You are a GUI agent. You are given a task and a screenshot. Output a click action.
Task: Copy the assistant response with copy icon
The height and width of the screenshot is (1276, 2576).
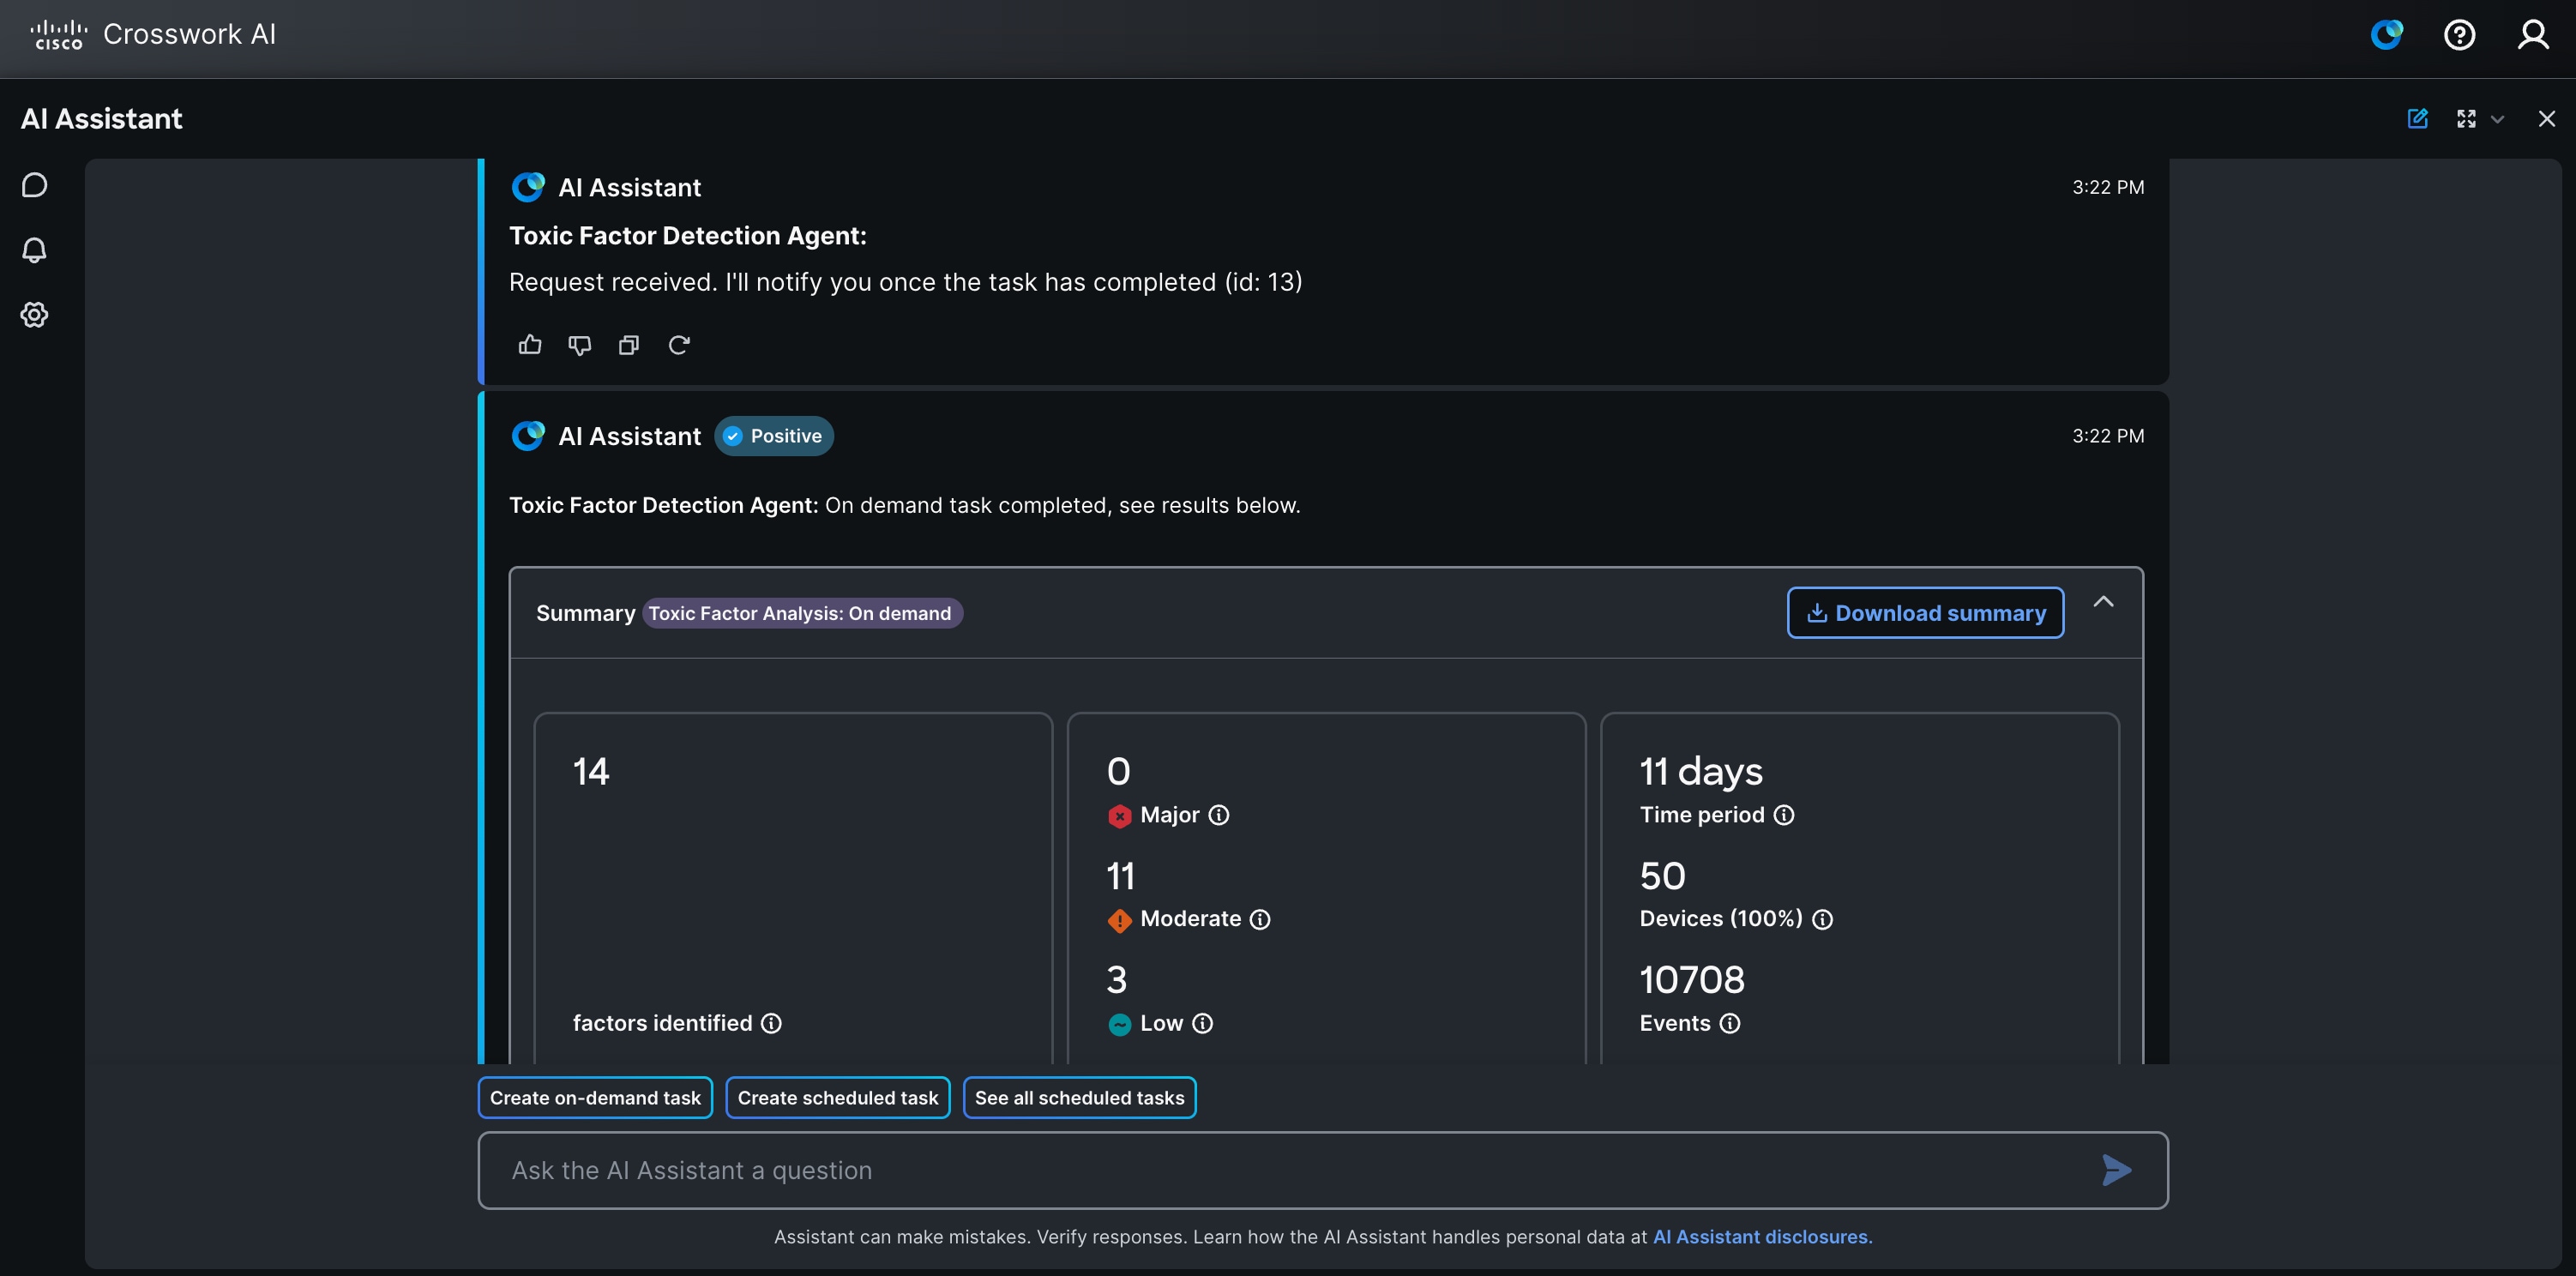coord(629,345)
